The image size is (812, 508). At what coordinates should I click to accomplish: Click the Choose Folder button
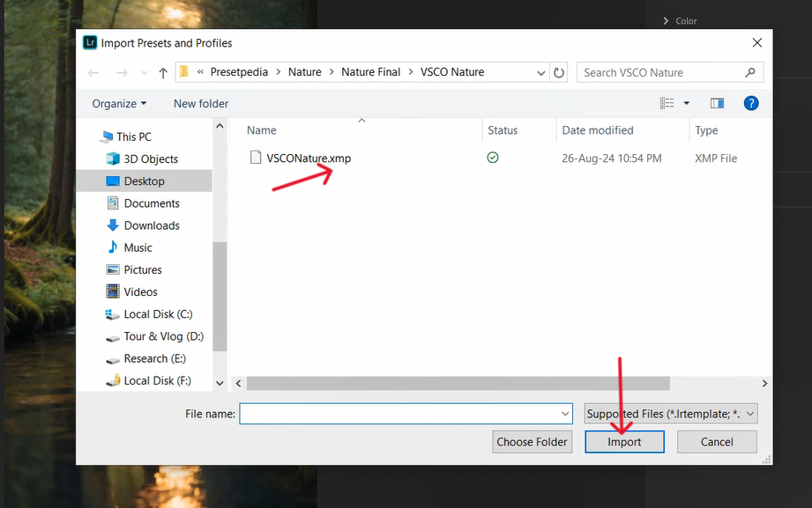(533, 442)
